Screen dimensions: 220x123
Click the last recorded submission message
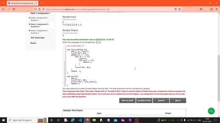88,40
